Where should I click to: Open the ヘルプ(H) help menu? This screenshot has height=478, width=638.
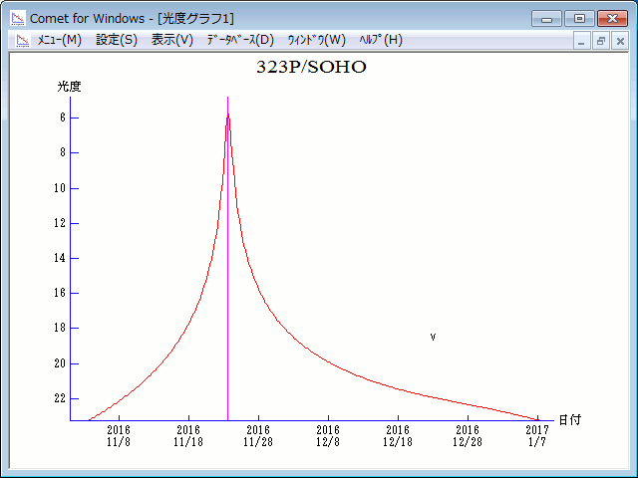click(381, 40)
